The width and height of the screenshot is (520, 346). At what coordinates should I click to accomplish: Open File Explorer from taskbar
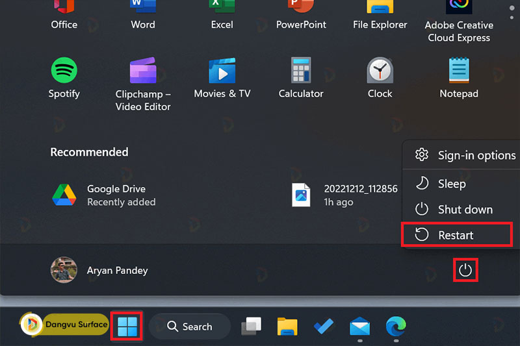click(287, 327)
